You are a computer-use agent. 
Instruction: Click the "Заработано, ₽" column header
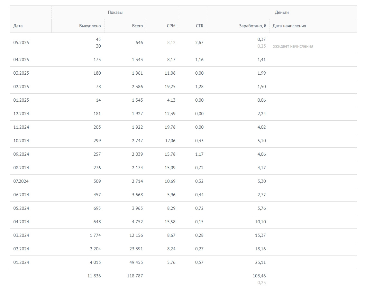click(x=252, y=26)
